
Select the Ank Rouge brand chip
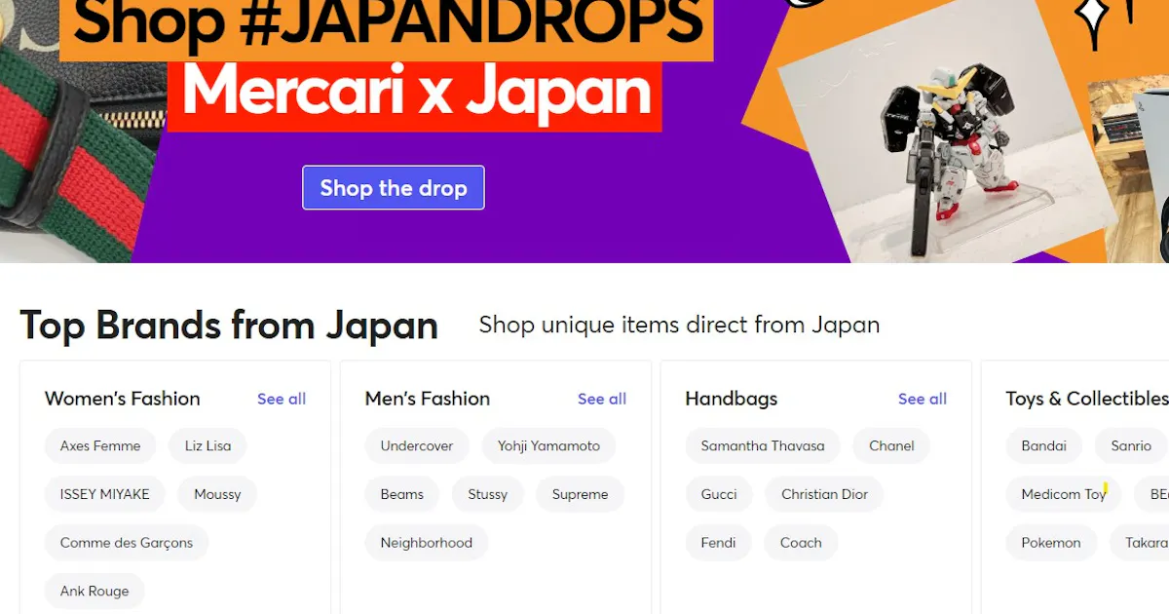(94, 592)
